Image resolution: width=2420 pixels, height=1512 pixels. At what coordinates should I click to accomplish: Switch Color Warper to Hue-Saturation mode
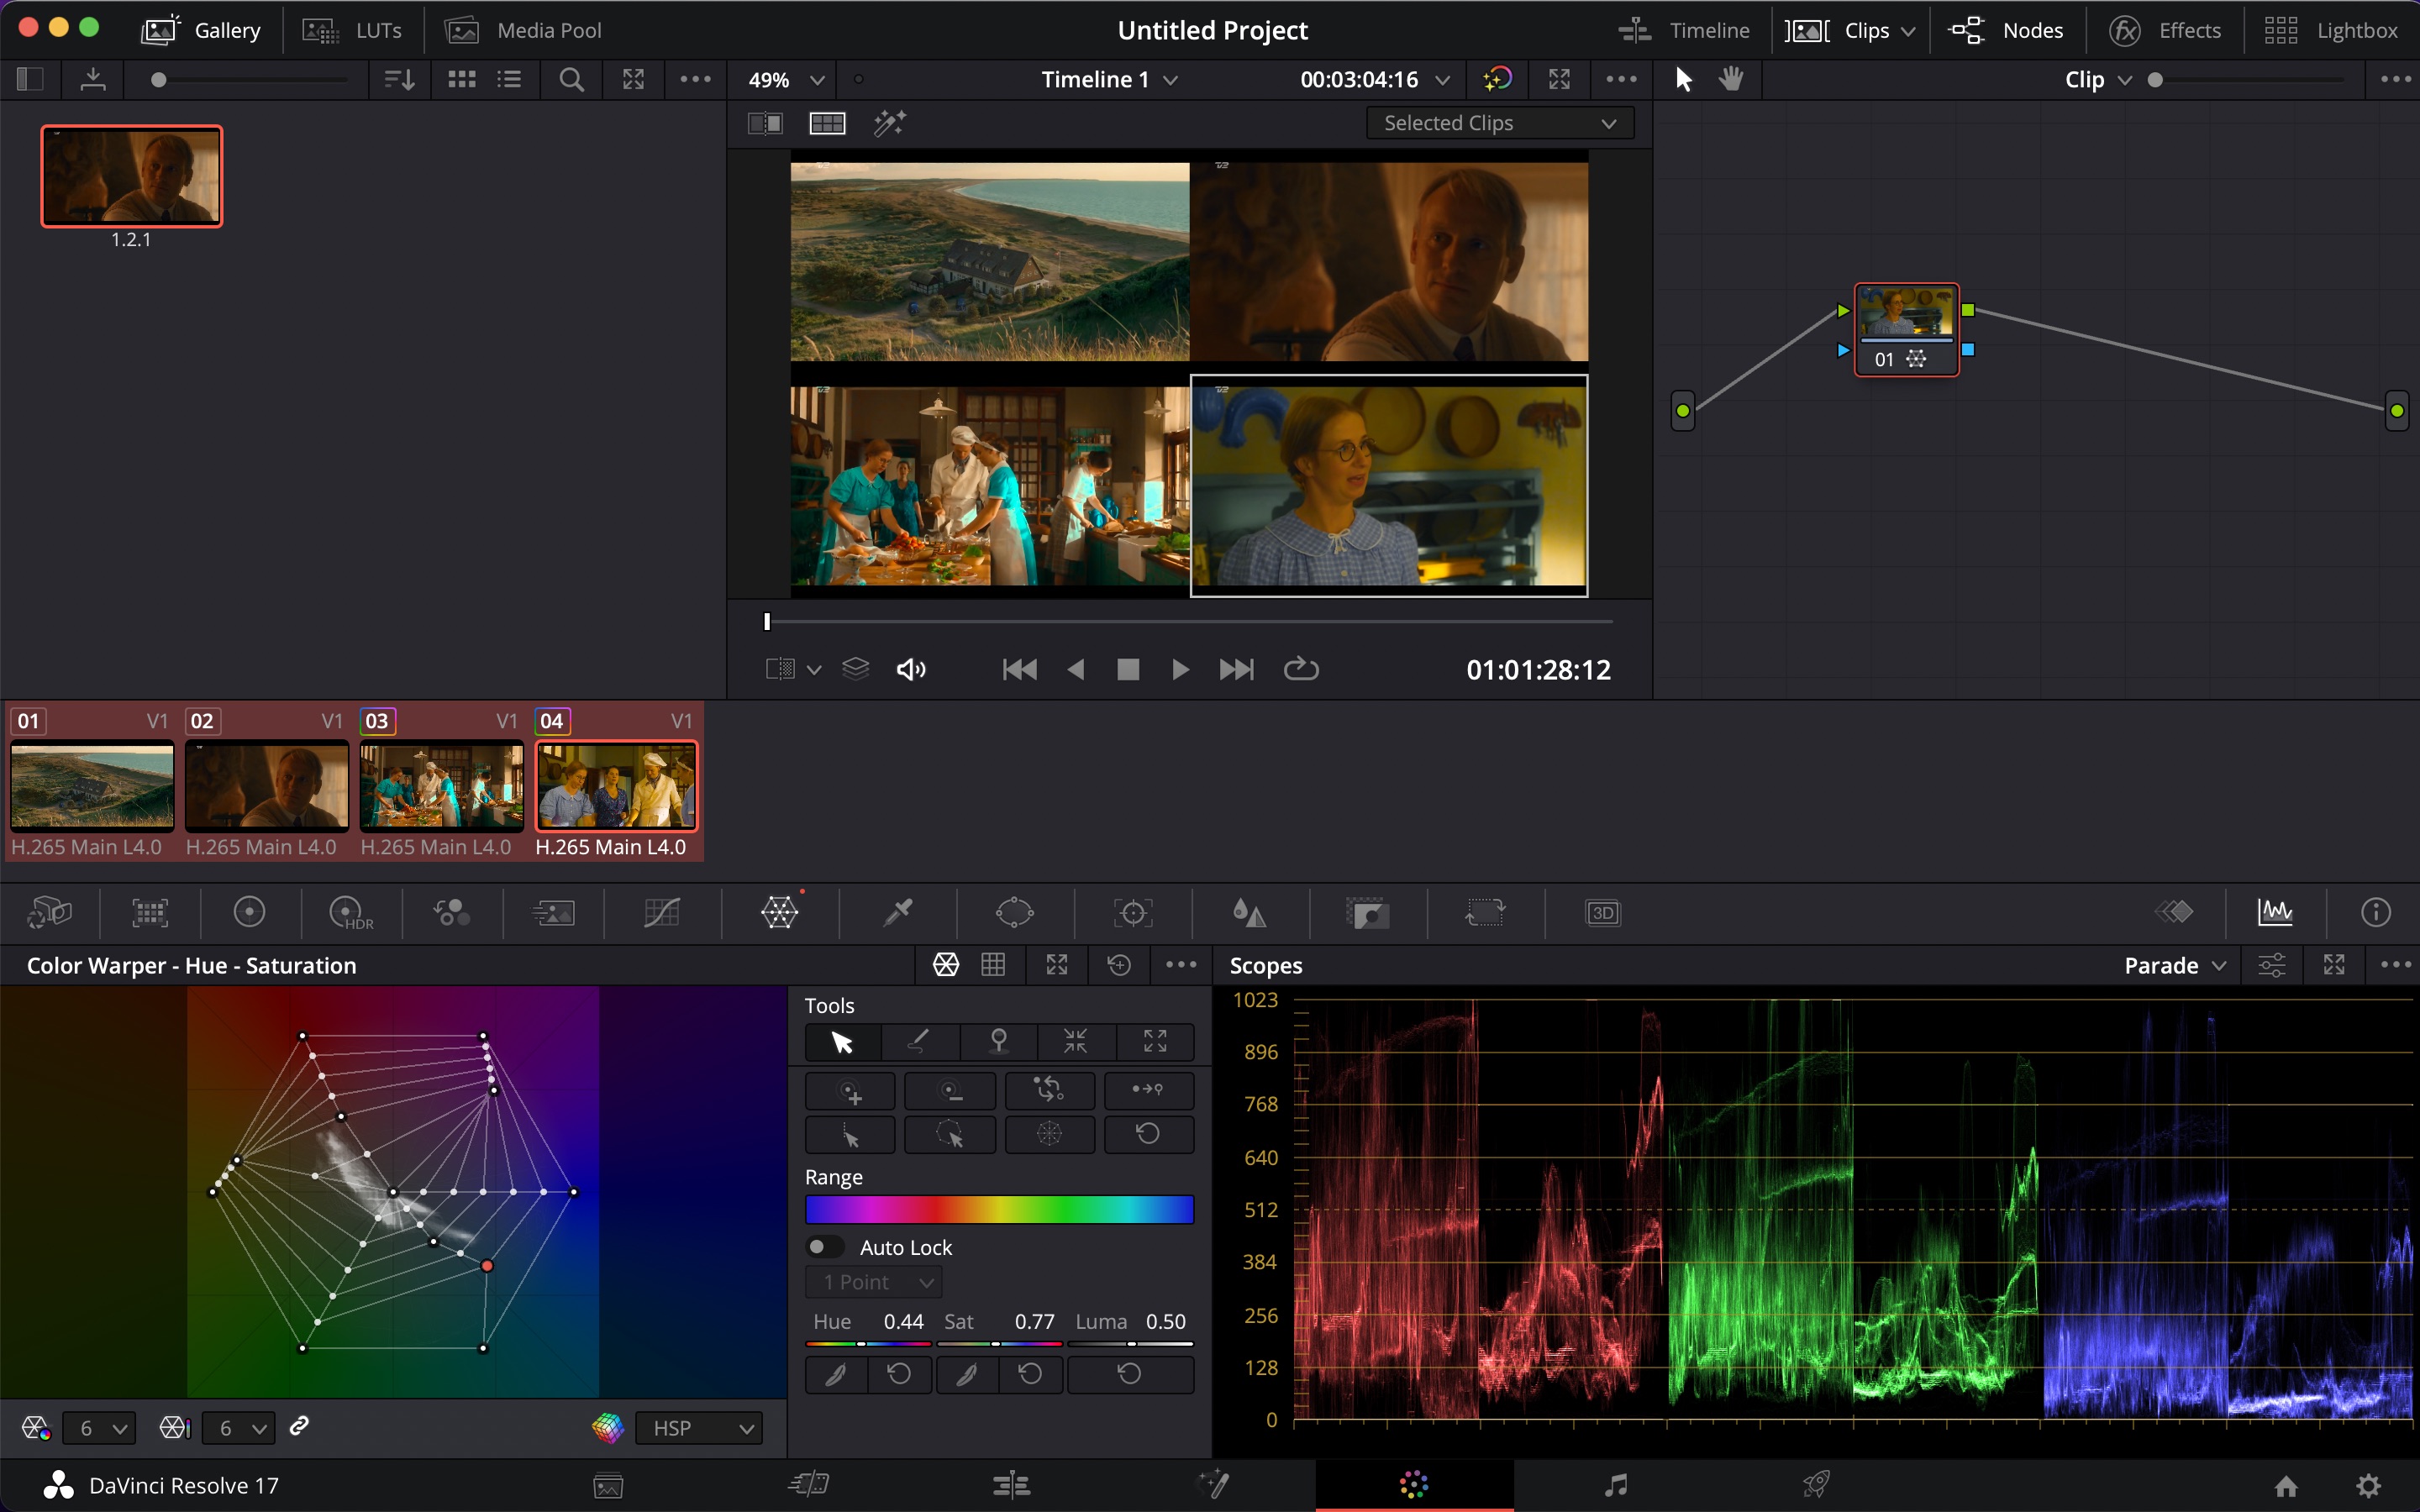click(946, 965)
